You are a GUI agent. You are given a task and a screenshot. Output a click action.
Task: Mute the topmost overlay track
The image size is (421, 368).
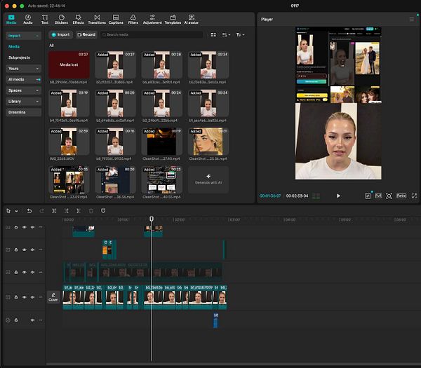[x=32, y=227]
